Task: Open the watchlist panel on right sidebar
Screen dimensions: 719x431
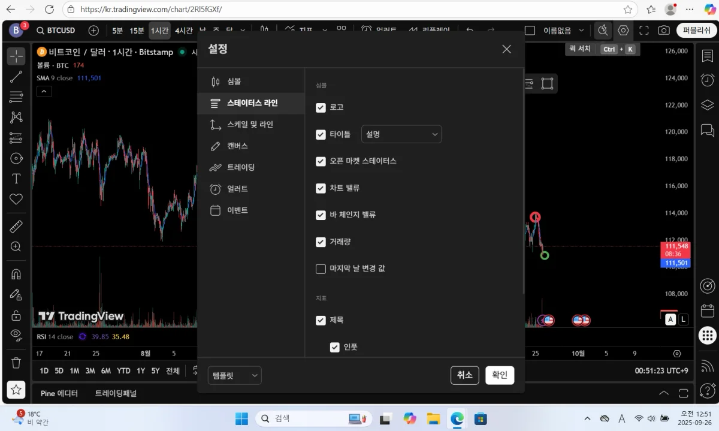Action: (x=707, y=55)
